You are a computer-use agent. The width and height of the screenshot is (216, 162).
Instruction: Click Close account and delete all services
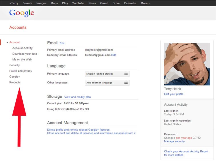point(92,133)
